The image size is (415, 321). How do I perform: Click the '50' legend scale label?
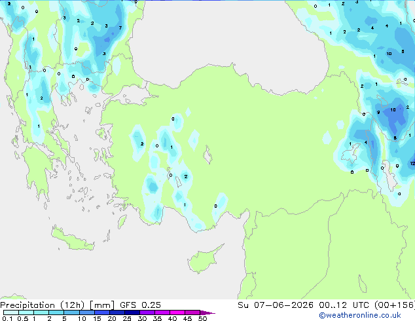(202, 318)
